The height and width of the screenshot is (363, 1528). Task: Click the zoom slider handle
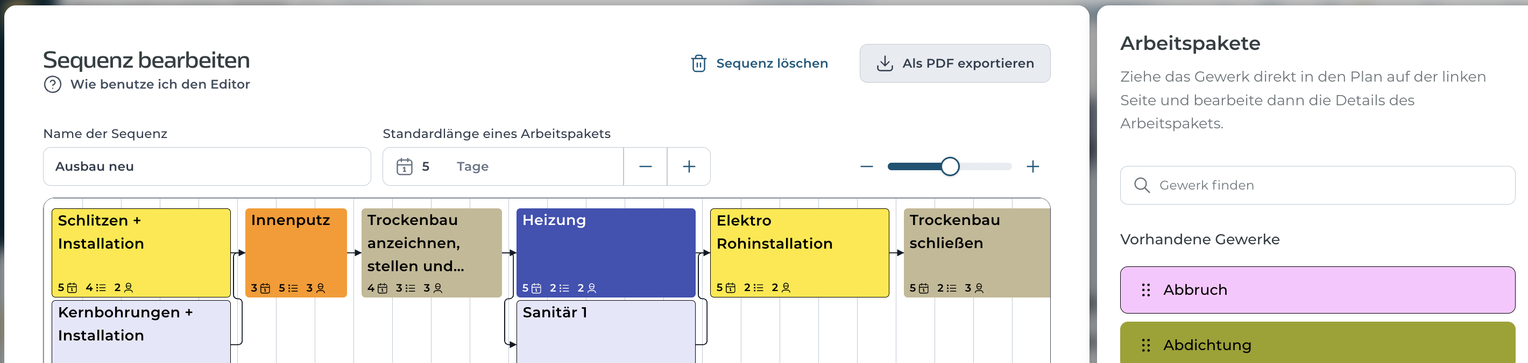tap(950, 167)
